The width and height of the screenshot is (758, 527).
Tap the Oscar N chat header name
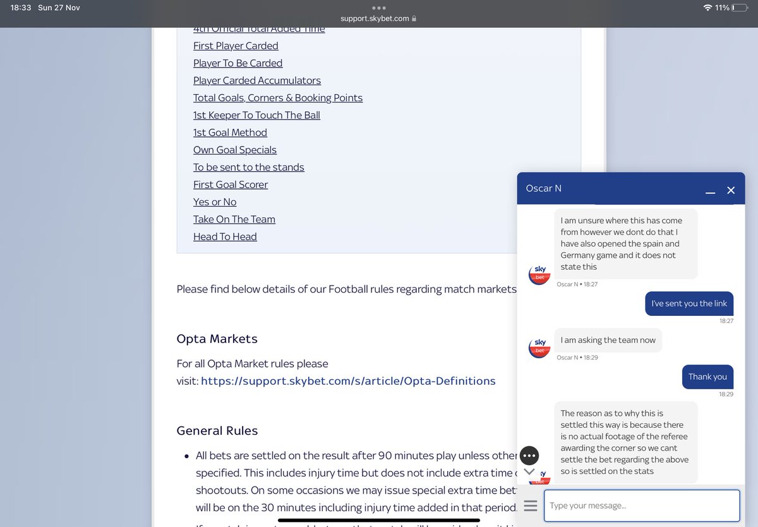click(543, 188)
